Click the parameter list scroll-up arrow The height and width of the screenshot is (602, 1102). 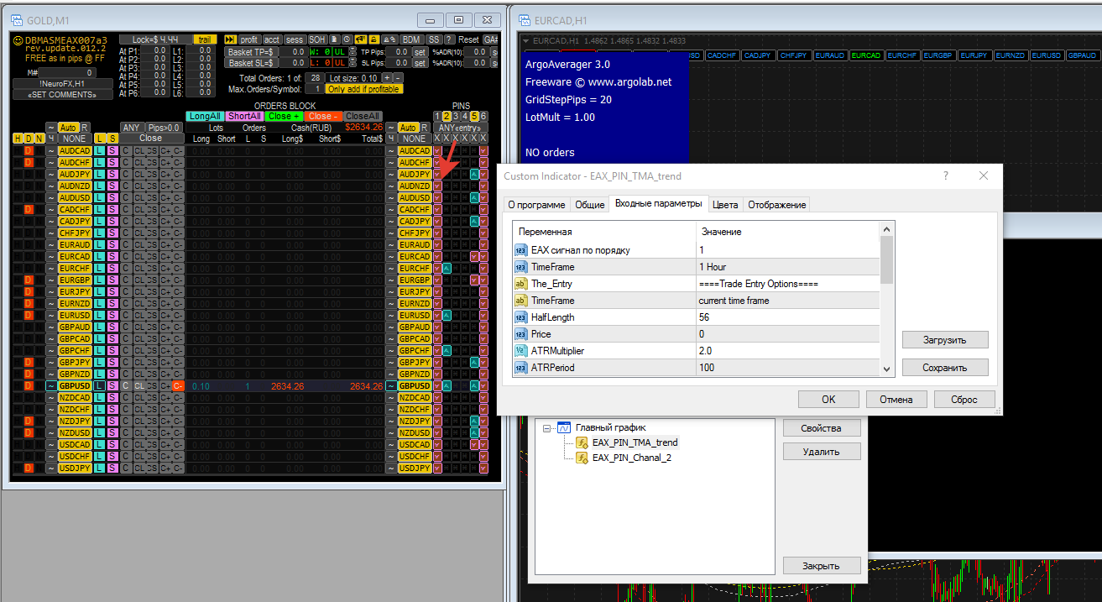886,228
